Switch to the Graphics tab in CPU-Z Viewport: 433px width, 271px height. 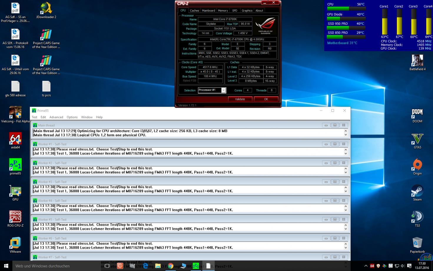pos(247,11)
